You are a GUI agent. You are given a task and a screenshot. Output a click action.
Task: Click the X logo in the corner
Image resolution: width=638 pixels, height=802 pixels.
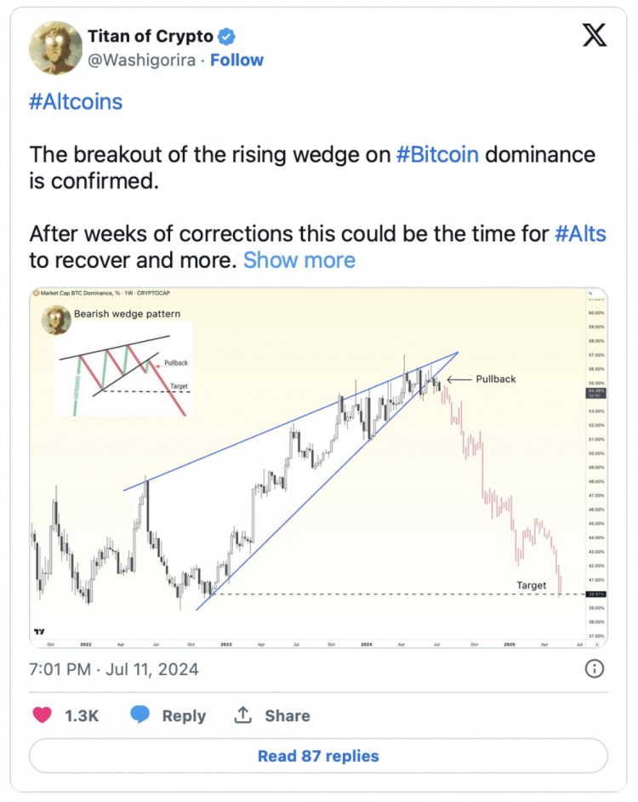593,35
